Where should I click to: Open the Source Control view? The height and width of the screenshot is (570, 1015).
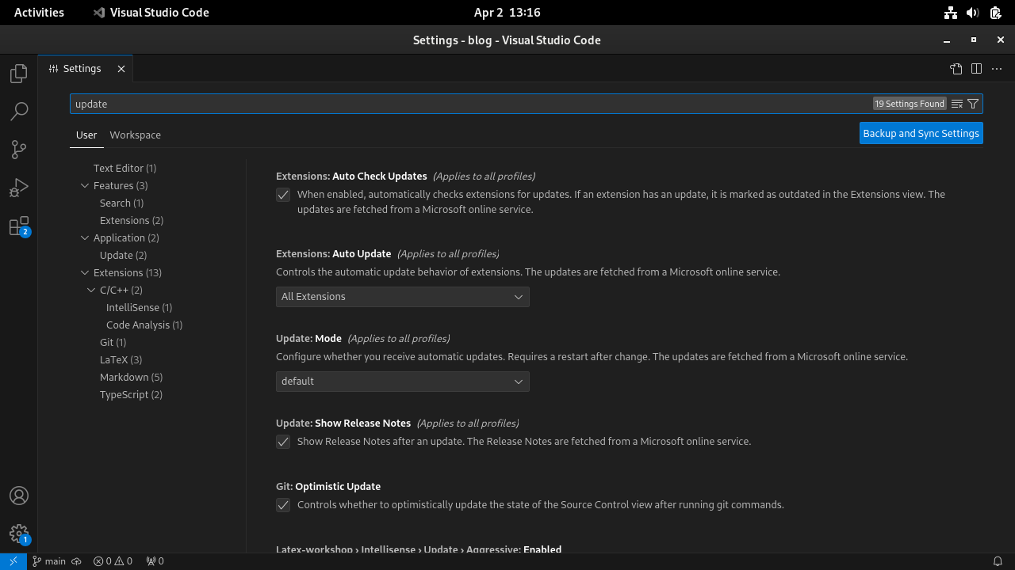19,149
